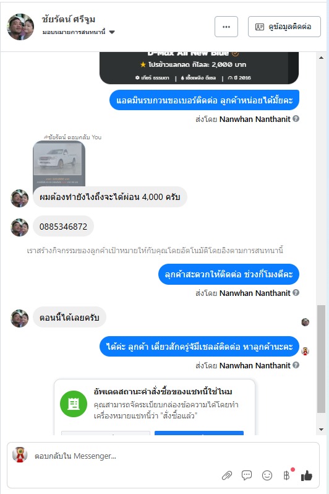
Task: Expand the มอบหมายการสนทนานี้ dropdown arrow
Action: tap(112, 32)
